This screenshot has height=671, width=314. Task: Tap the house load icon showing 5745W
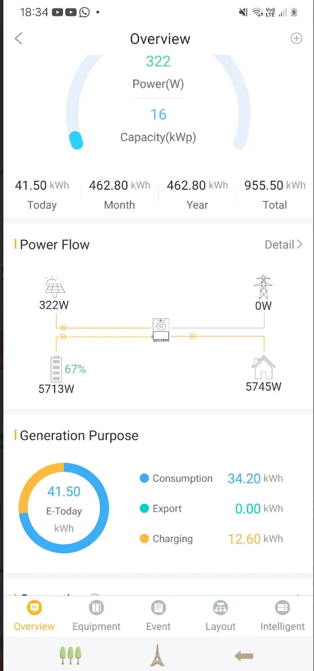[263, 367]
